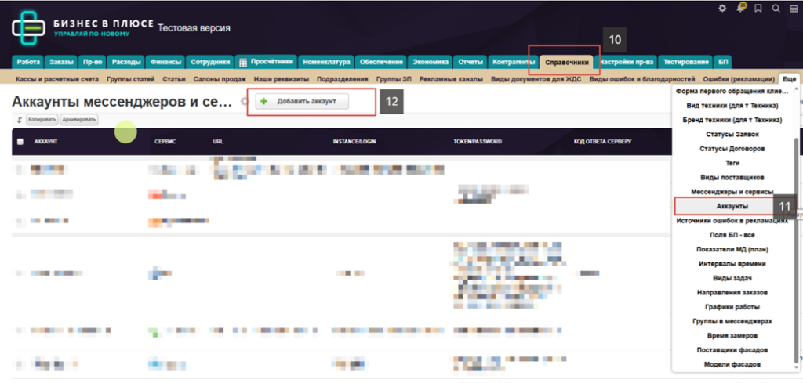803x383 pixels.
Task: Click the bookmark icon in header
Action: click(758, 9)
